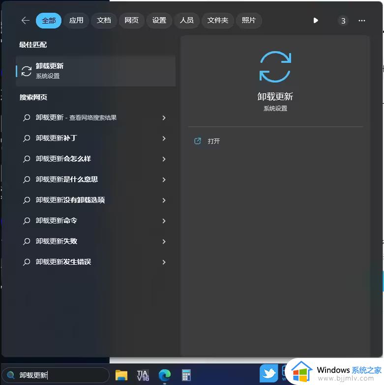Select the 卸载更新失败 web suggestion
The height and width of the screenshot is (385, 384).
click(x=95, y=242)
